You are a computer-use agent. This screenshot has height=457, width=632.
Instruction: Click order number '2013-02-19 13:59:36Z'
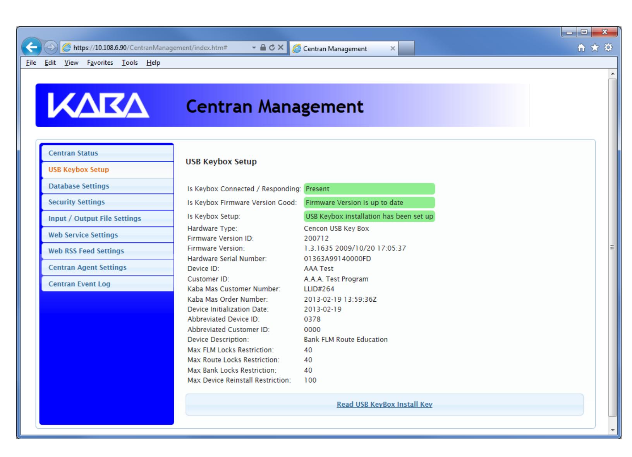(x=340, y=299)
